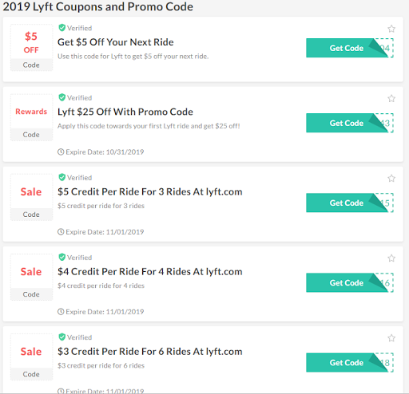Click Verified shield icon on $5 Off coupon
Viewport: 409px width, 394px height.
62,28
